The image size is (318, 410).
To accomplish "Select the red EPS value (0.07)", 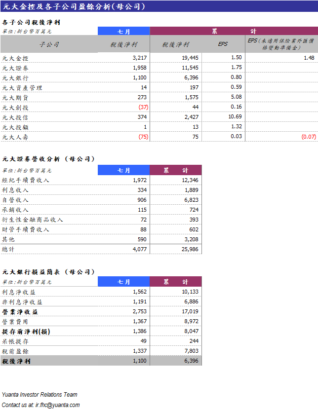I will click(309, 137).
